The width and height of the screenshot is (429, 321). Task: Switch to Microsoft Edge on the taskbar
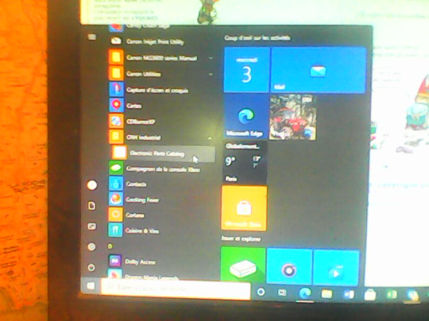[305, 293]
